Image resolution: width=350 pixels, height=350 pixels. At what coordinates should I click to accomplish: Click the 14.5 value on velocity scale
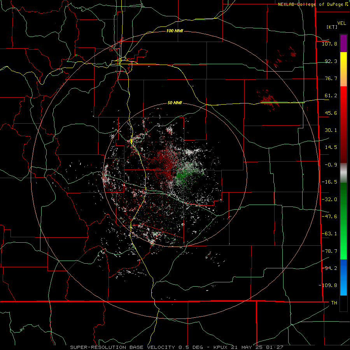click(x=331, y=147)
